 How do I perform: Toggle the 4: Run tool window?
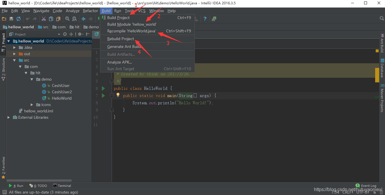[x=16, y=186]
